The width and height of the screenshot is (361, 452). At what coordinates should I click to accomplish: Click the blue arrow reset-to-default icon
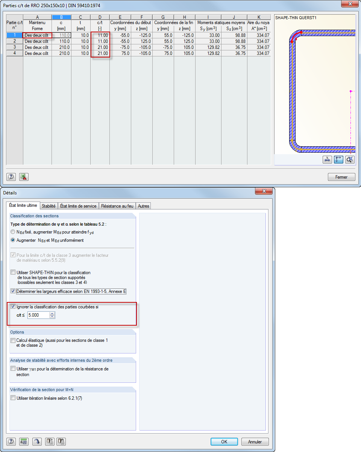[x=36, y=441]
